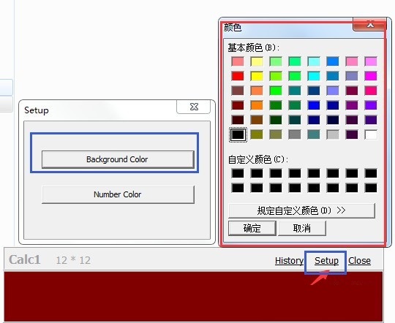Select the magenta swatch in second row
Viewport: 395px width, 323px height.
tap(371, 76)
